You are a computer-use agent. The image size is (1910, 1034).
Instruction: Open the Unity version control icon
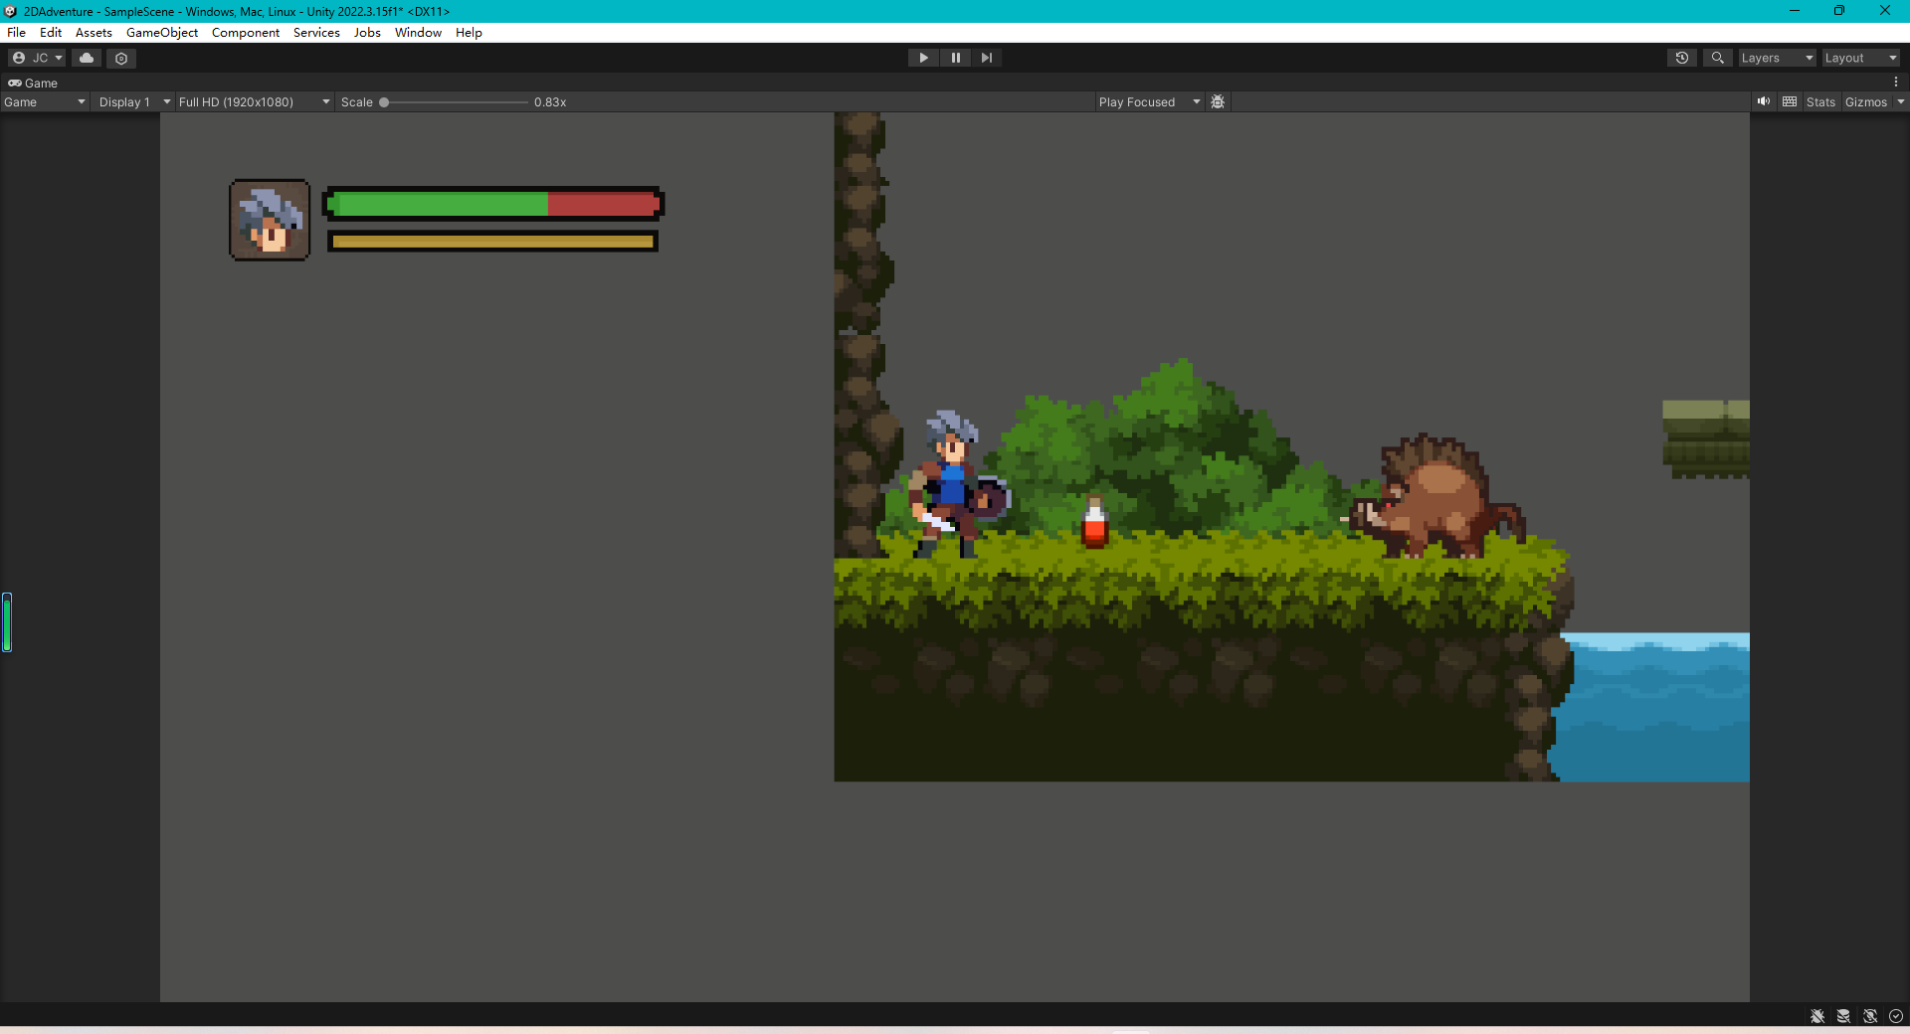(121, 58)
